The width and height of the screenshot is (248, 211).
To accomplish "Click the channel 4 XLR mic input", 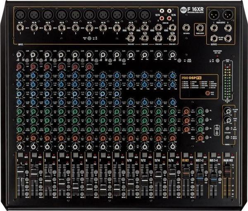I will click(x=62, y=14).
